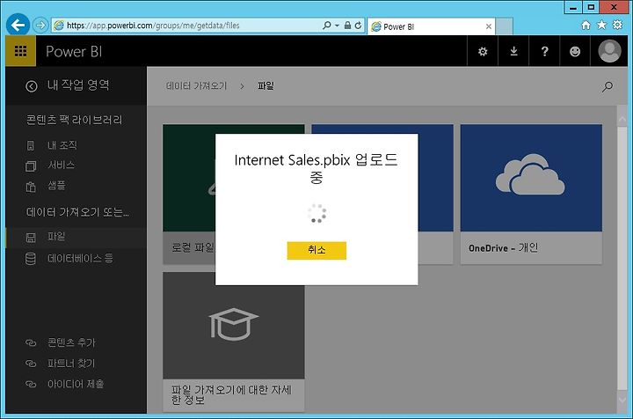The height and width of the screenshot is (419, 633).
Task: Cancel the Internet Sales.pbix upload
Action: (x=316, y=251)
